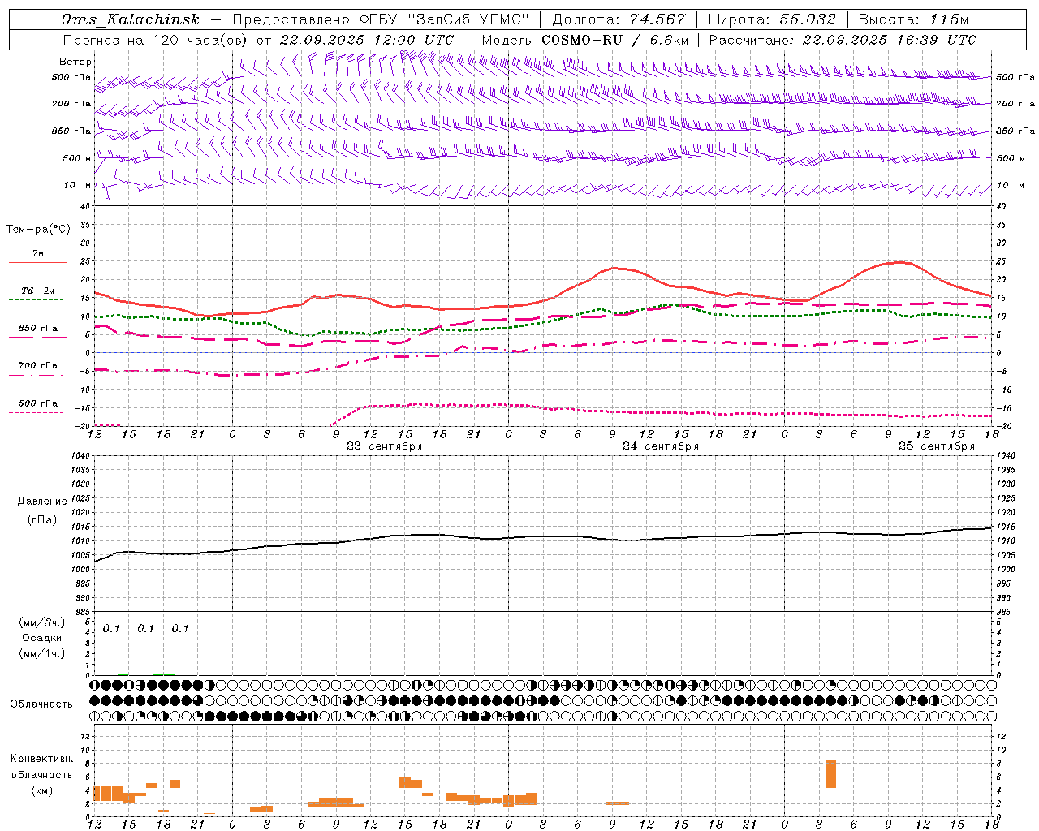Select the 'Широта: 55.032' header field
Viewport: 1039px width, 831px height.
tap(773, 19)
